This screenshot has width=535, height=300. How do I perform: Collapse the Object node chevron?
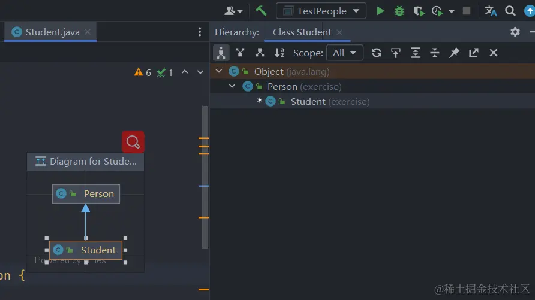coord(219,71)
